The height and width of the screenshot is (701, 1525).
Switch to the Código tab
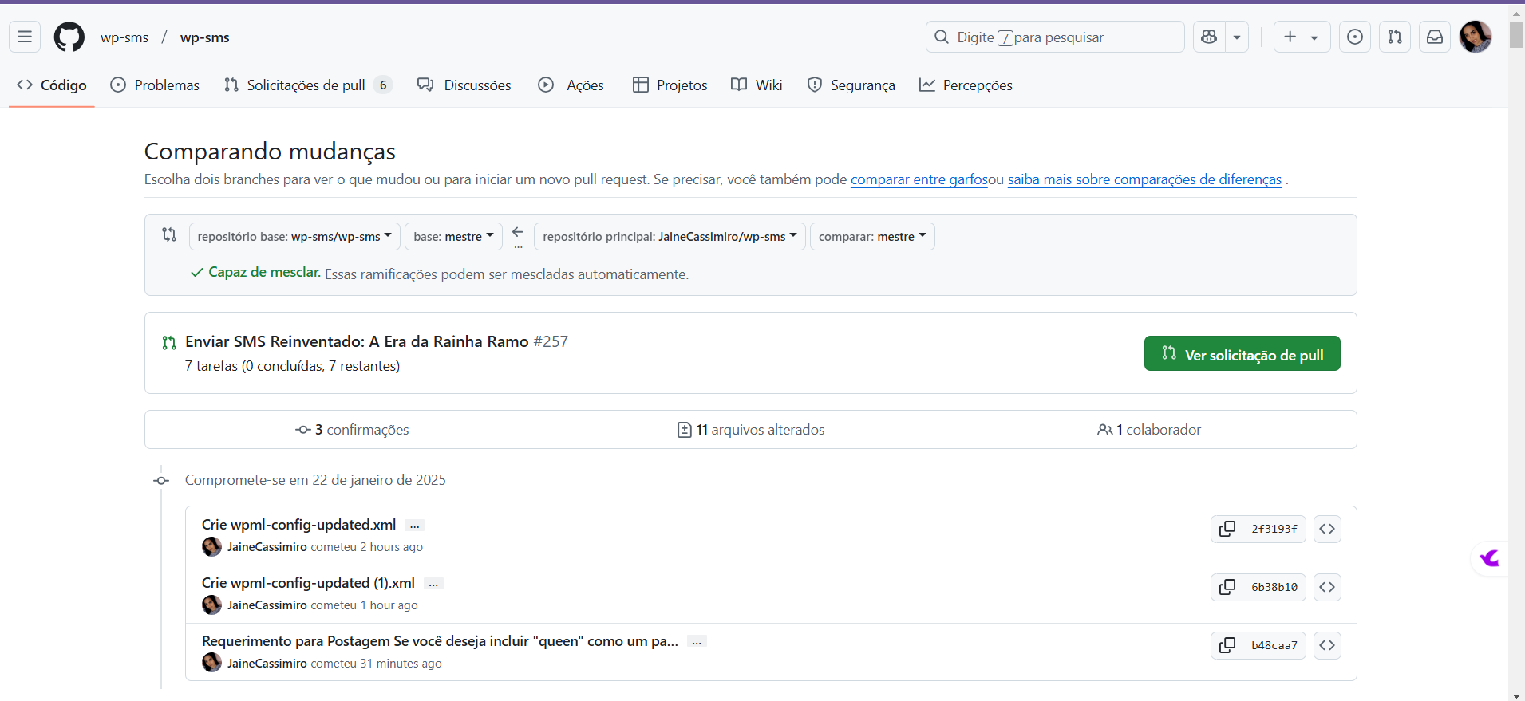point(52,85)
